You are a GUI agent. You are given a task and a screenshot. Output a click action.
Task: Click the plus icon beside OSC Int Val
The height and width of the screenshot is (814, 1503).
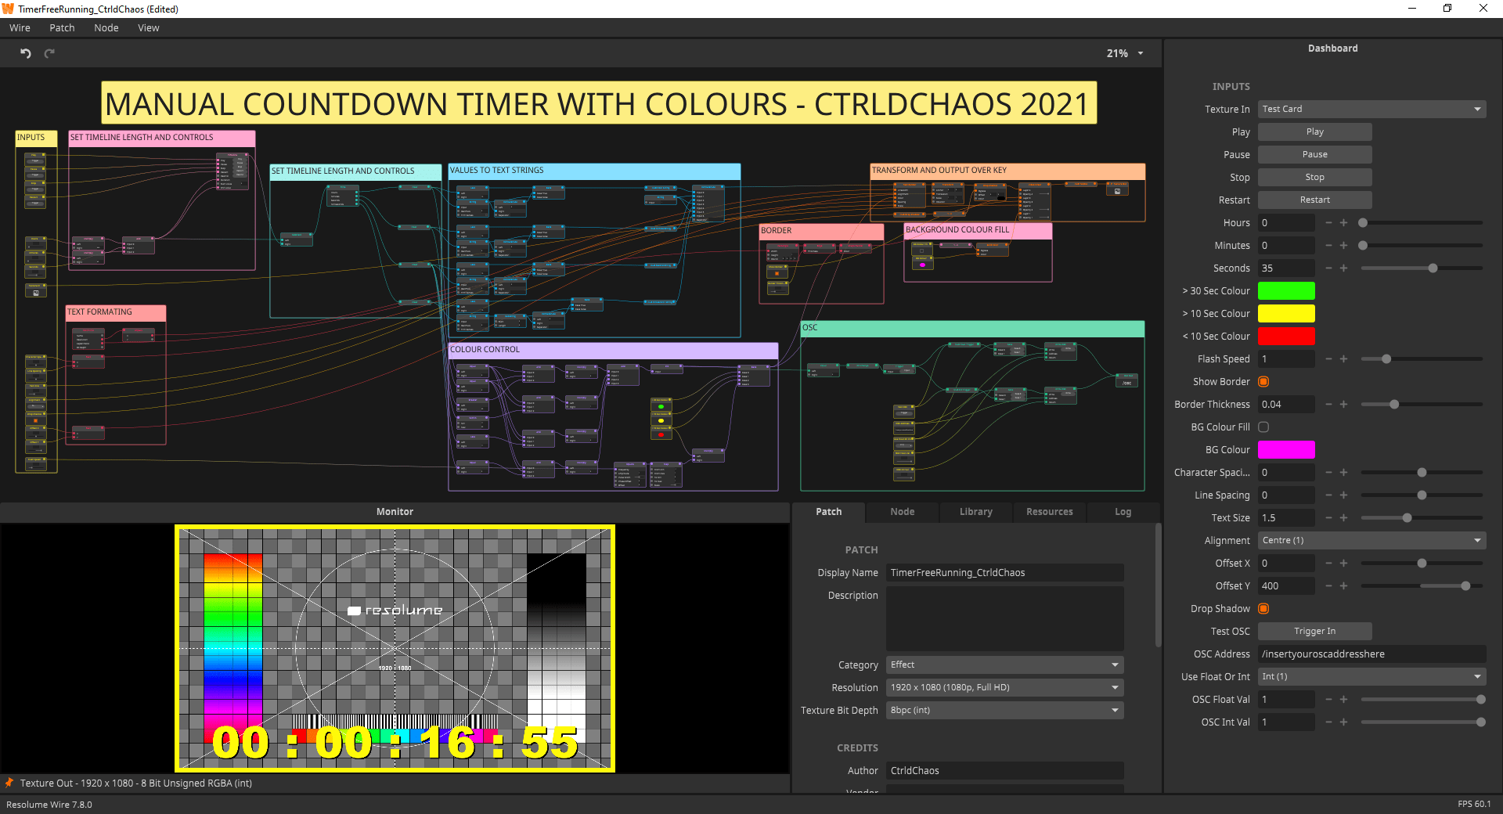click(x=1345, y=722)
